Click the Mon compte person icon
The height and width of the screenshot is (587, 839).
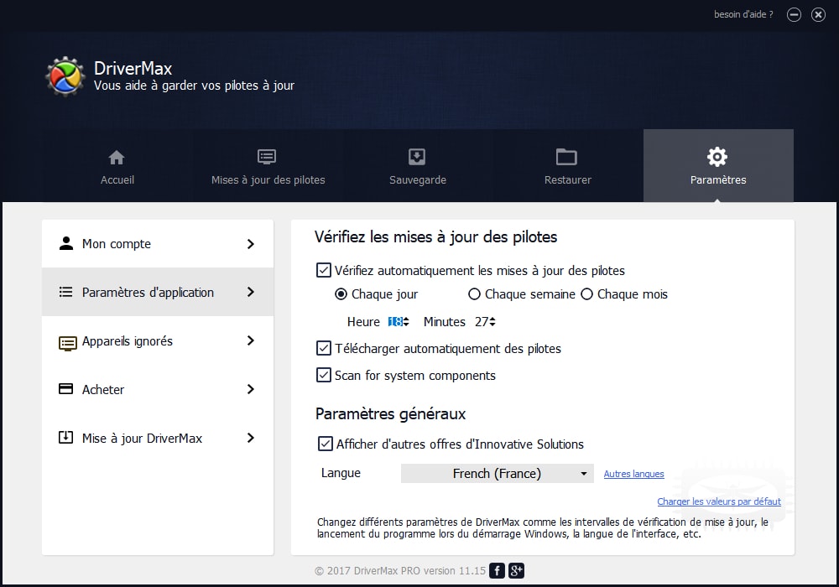65,243
